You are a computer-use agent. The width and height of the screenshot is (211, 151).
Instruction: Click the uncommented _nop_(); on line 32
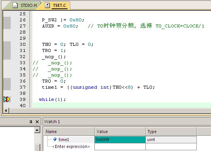click(x=54, y=57)
